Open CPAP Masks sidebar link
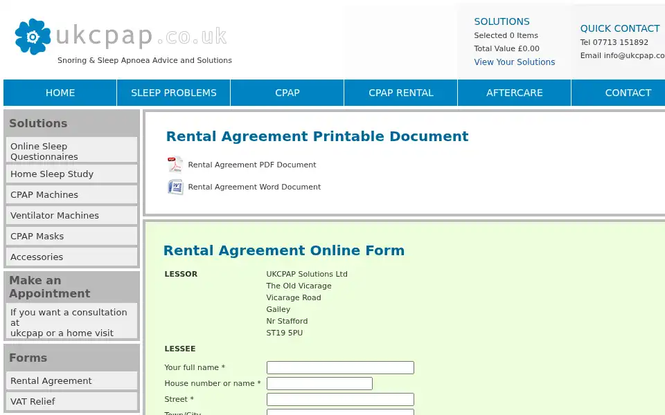Viewport: 665px width, 415px height. 71,237
